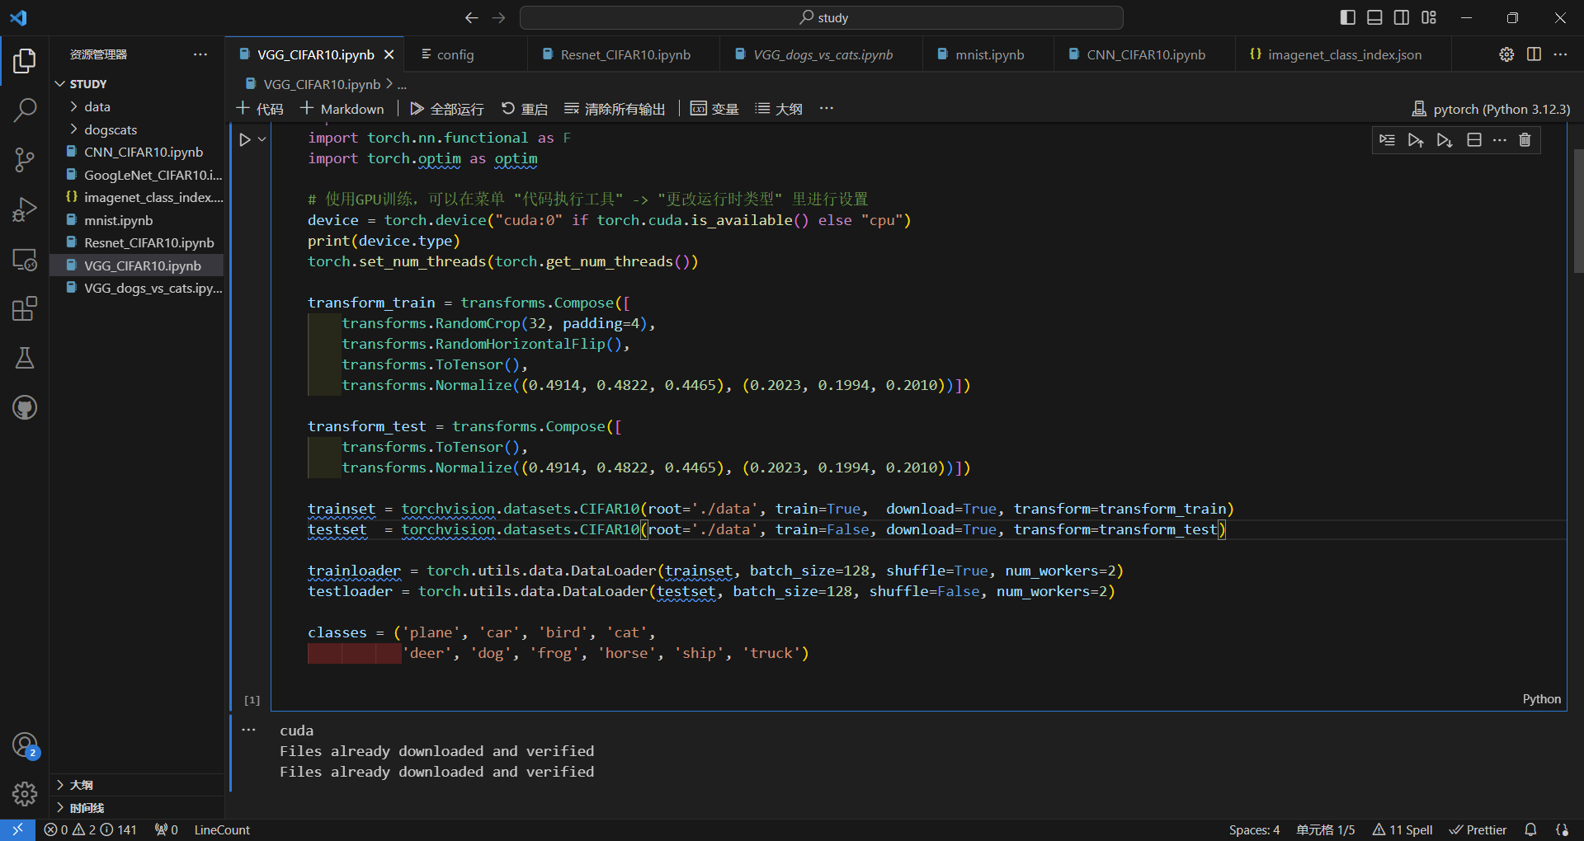Open the GitHub panel icon
1584x841 pixels.
[25, 407]
